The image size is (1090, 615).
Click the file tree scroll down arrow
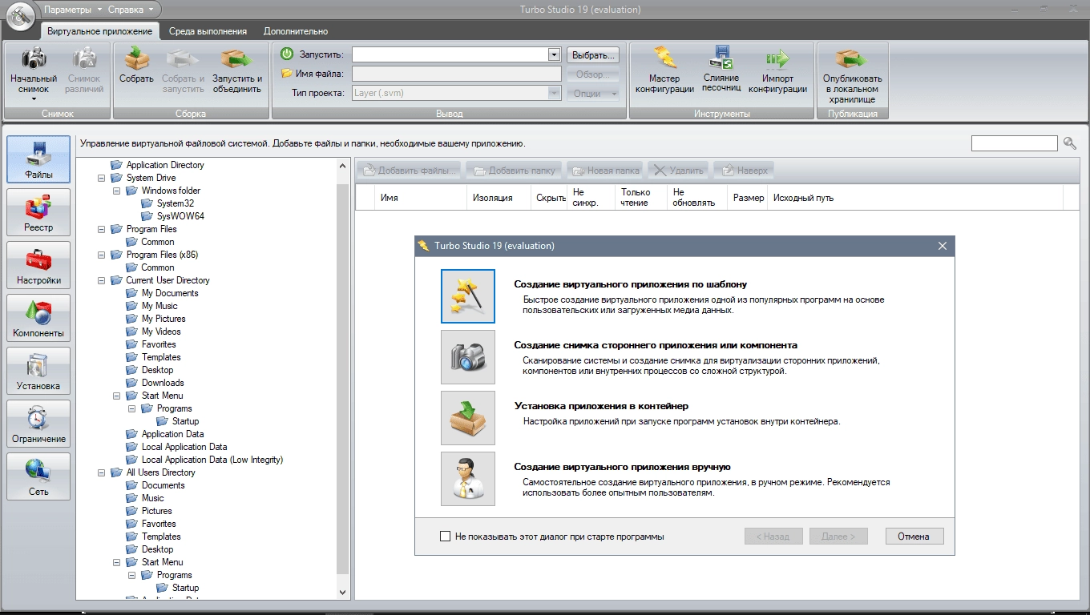(343, 592)
